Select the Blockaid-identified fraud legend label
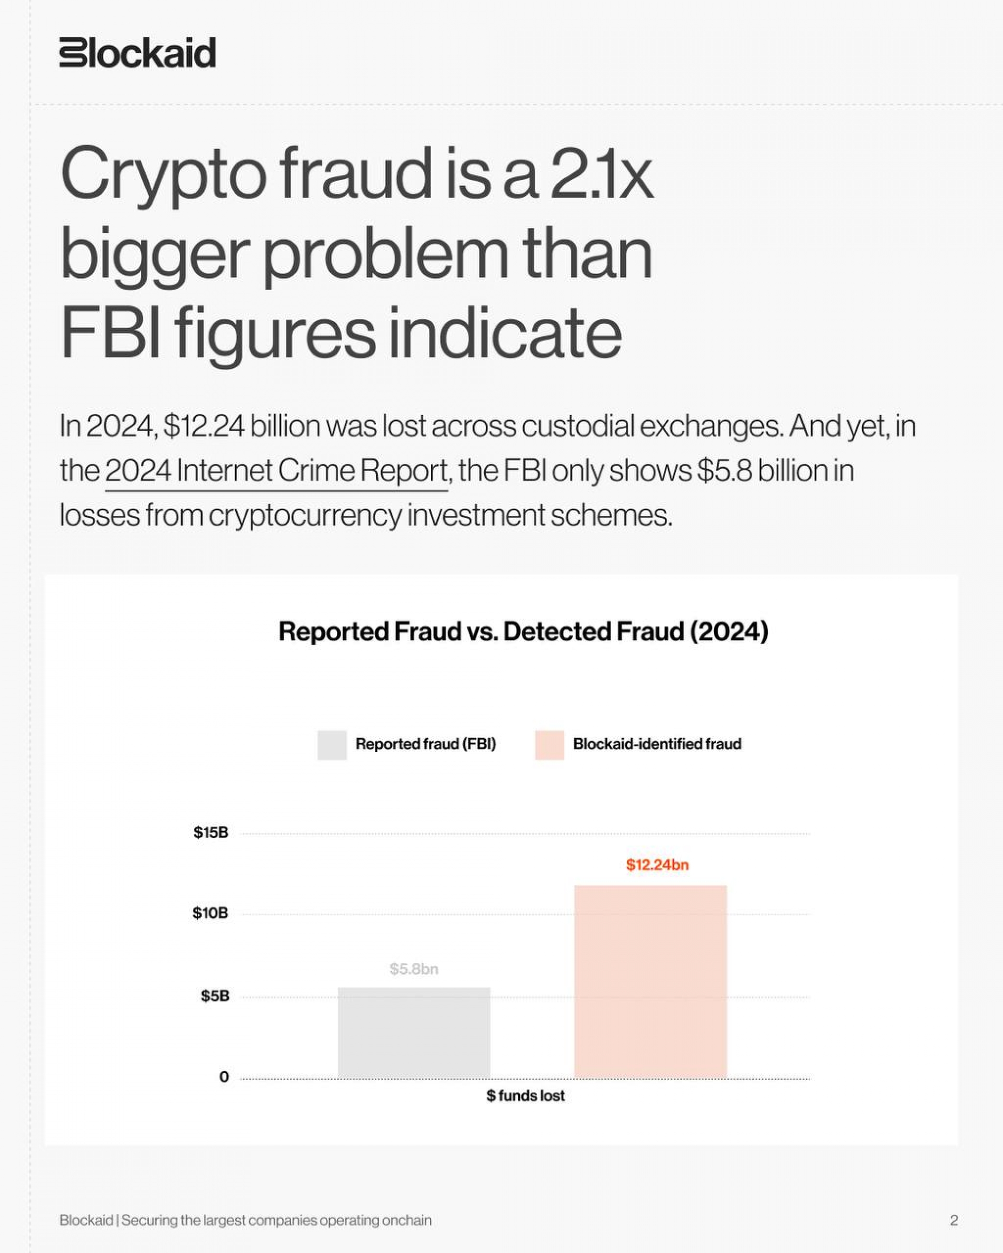 tap(657, 744)
